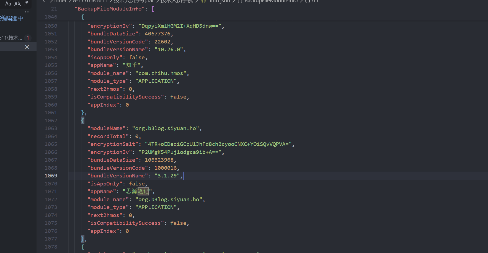Click appName value "知乎"
488x253 pixels.
pos(131,65)
